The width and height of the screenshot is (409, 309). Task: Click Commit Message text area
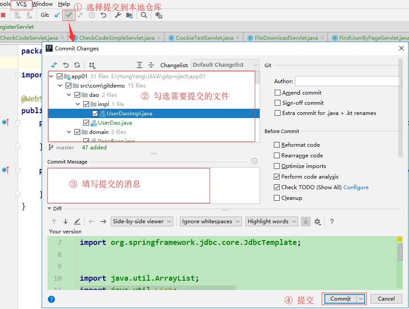click(x=154, y=185)
